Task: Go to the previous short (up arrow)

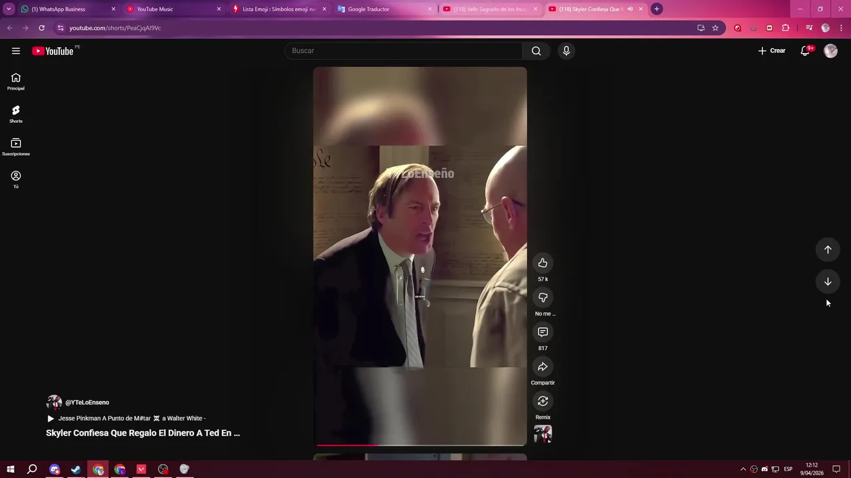Action: pyautogui.click(x=828, y=250)
